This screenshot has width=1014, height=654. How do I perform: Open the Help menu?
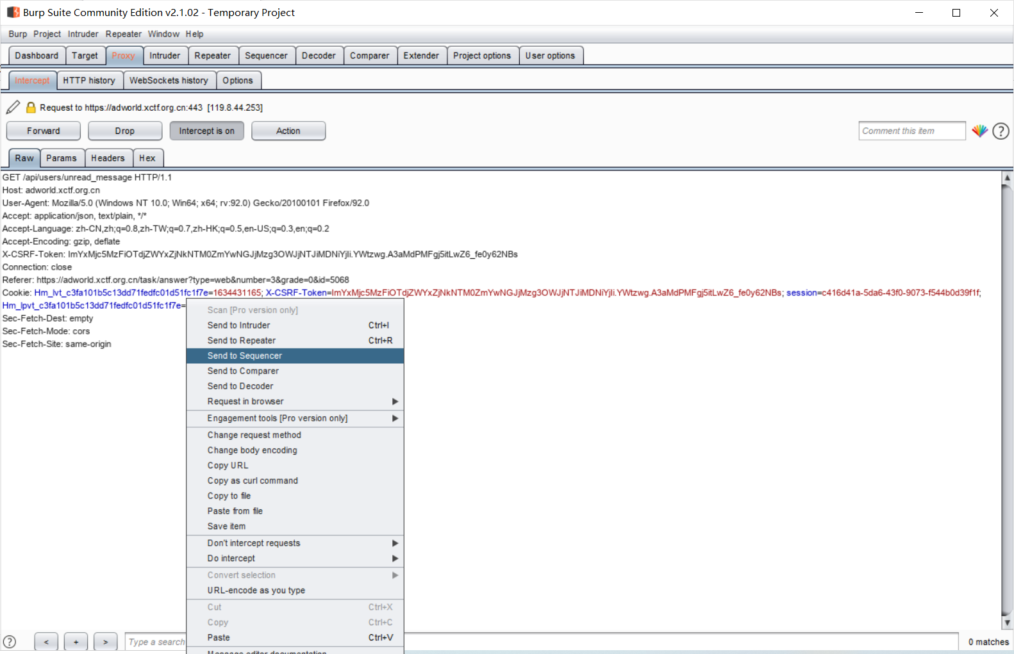(x=195, y=34)
